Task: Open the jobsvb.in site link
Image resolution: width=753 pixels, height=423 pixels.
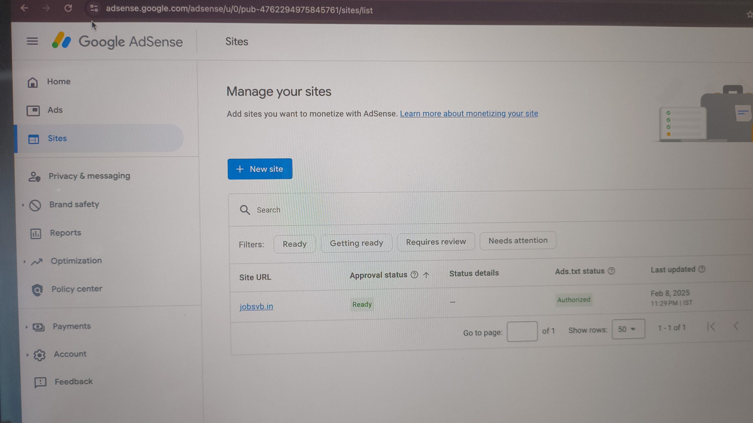Action: click(x=256, y=306)
